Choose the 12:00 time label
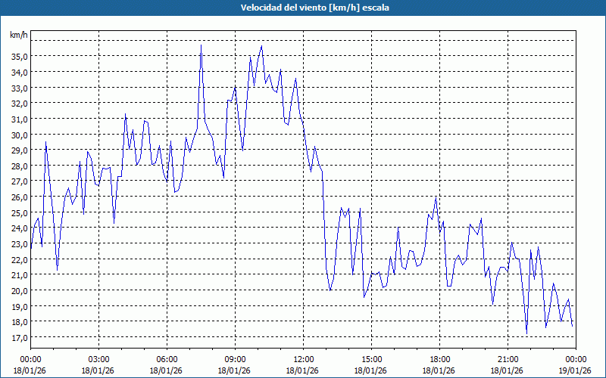606x378 pixels. (x=303, y=359)
